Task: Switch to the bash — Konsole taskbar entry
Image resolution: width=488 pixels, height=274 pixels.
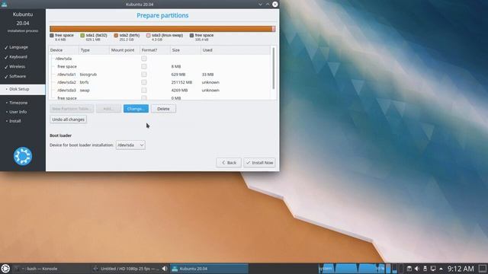Action: pos(51,269)
